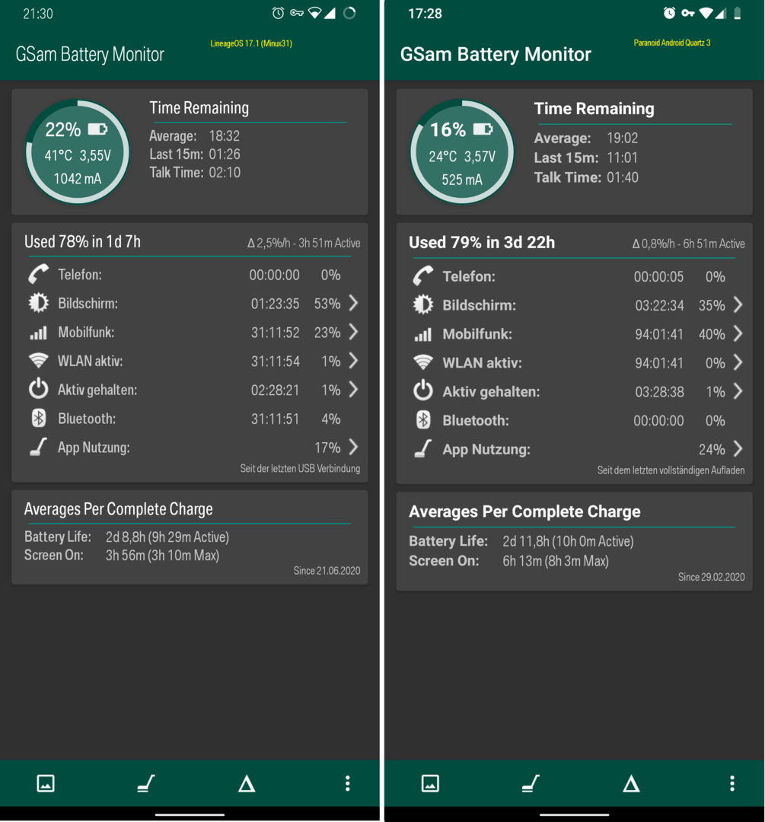Image resolution: width=765 pixels, height=822 pixels.
Task: Tap brightness icon beside Bildschirm 03:22:34
Action: tap(422, 304)
